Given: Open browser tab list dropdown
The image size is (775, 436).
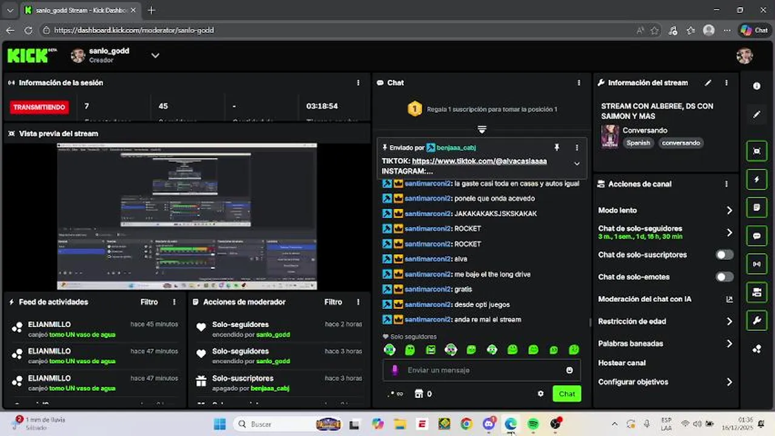Looking at the screenshot, I should click(10, 10).
